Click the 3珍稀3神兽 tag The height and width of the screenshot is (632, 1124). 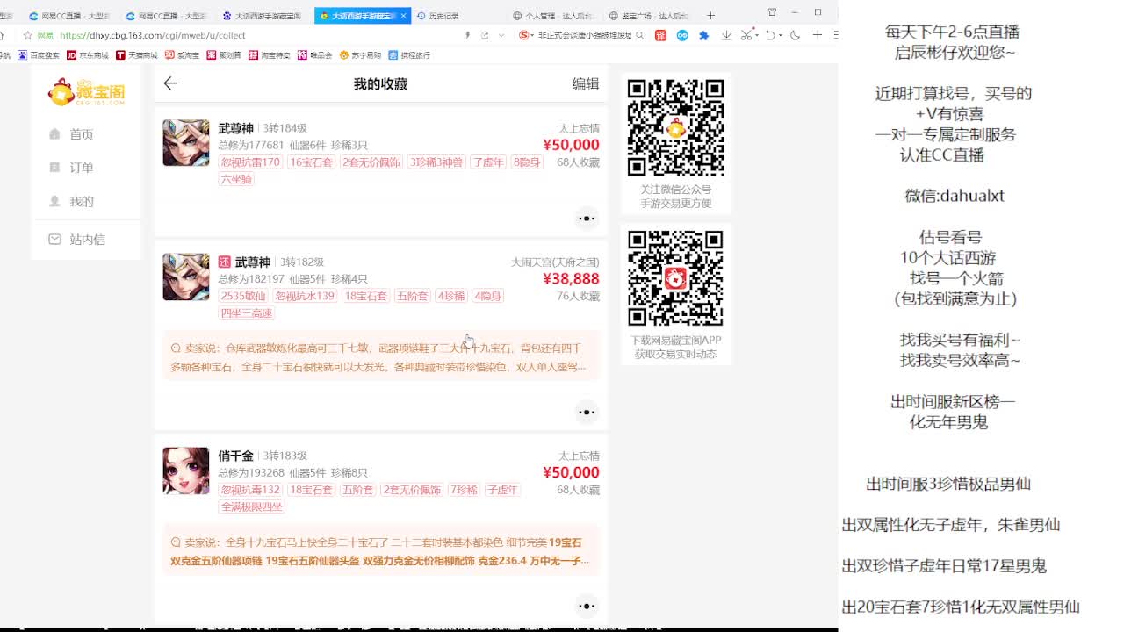pyautogui.click(x=436, y=162)
